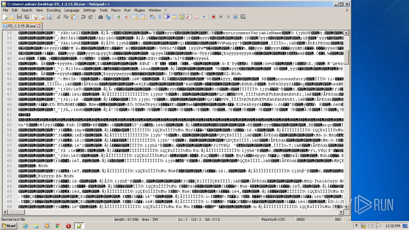Open the View menu
This screenshot has width=409, height=230.
click(39, 10)
